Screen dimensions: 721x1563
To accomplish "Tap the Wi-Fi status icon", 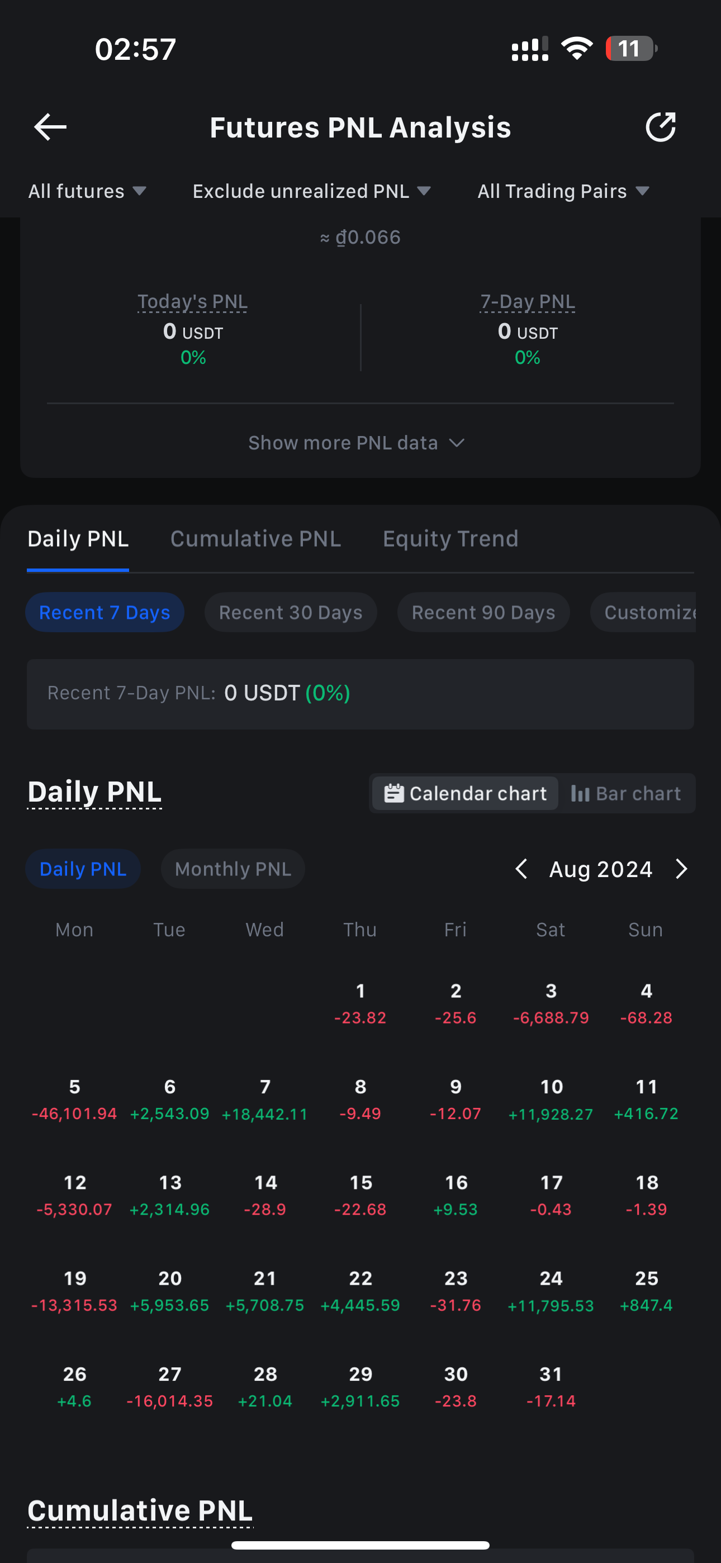I will (x=577, y=48).
